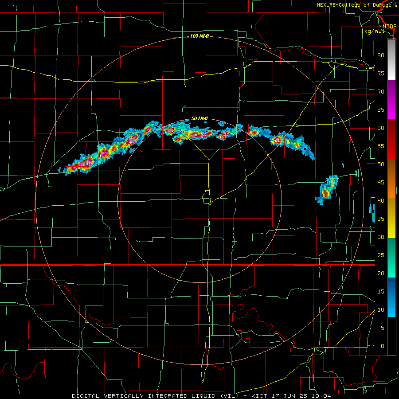Click the 5 value on the color scale

[x=383, y=328]
